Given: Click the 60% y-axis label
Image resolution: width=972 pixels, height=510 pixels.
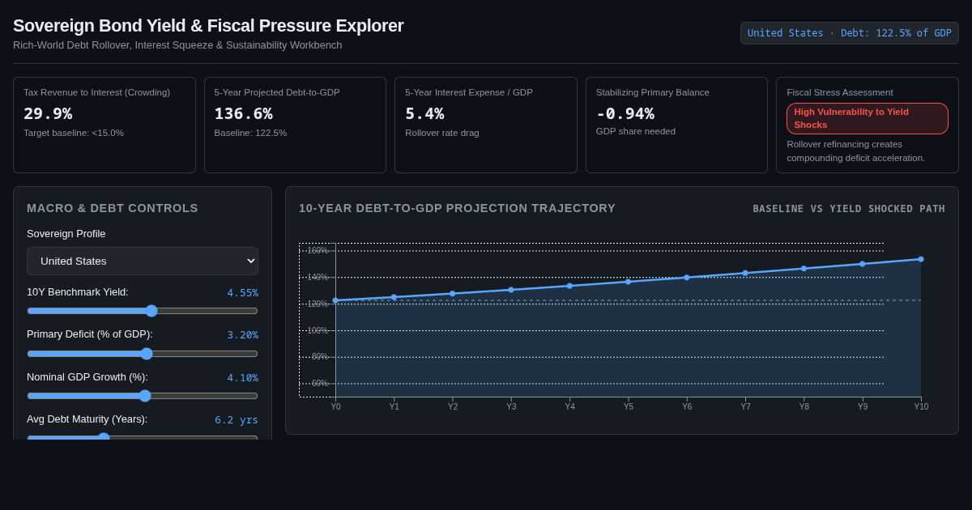Looking at the screenshot, I should (320, 384).
